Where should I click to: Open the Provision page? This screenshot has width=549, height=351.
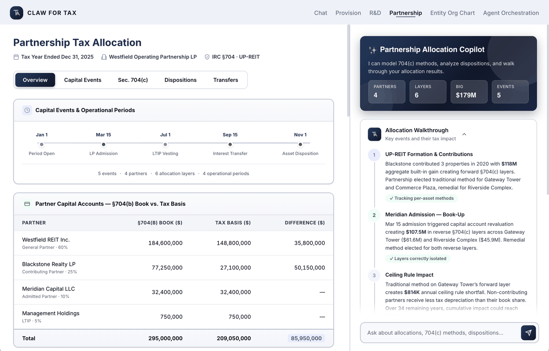click(348, 13)
